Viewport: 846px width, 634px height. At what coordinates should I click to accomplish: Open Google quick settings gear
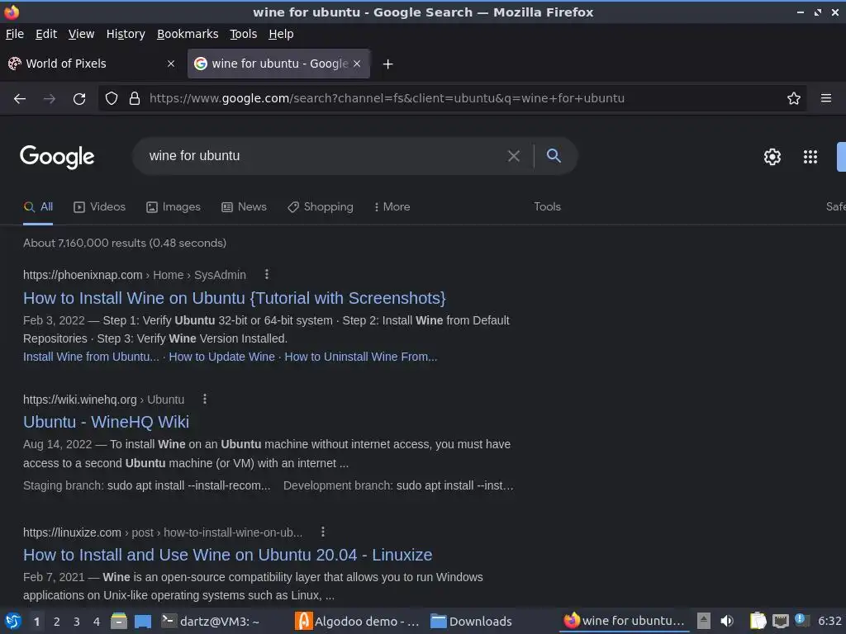pyautogui.click(x=772, y=156)
